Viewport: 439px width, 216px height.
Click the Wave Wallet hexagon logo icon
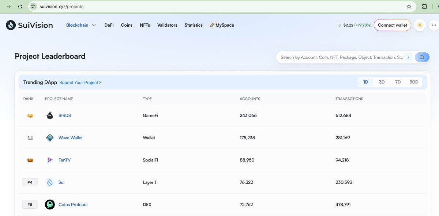(50, 137)
